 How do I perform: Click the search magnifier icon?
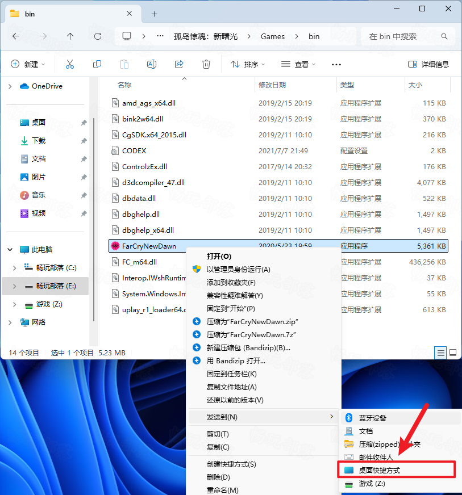pos(444,36)
